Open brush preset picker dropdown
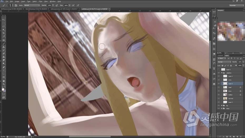The height and width of the screenshot is (138, 245). (x=13, y=5)
